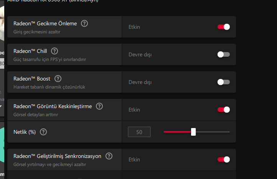Click the gray right end of Netlik slider track
This screenshot has width=277, height=179.
219,132
